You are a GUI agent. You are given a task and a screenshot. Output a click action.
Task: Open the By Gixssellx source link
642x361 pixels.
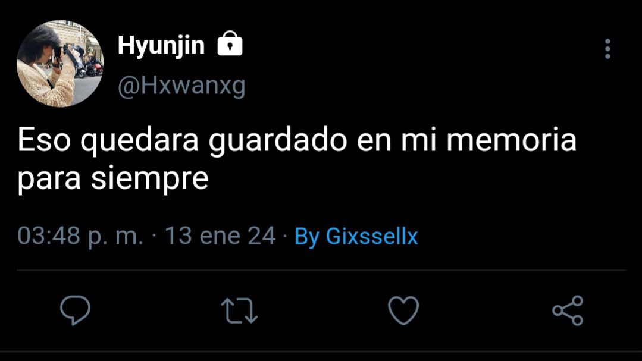[x=356, y=237]
